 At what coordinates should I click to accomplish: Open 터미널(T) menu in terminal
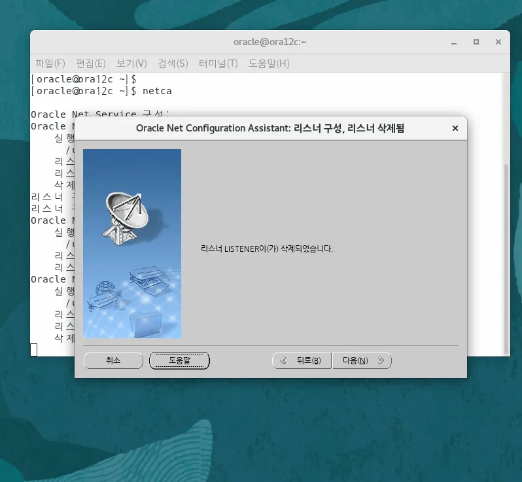218,63
